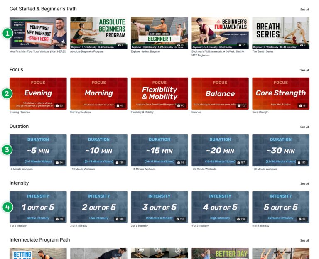This screenshot has width=319, height=259.
Task: Click the 195 count badge on ~30 Min card
Action: 302,162
